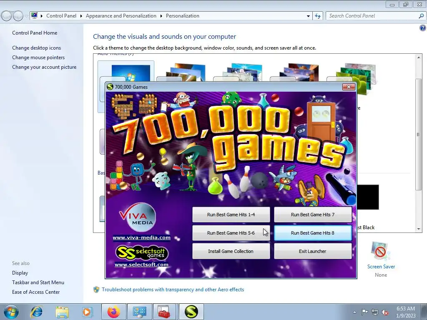The width and height of the screenshot is (427, 320).
Task: Open Change desktop icons link
Action: [37, 48]
